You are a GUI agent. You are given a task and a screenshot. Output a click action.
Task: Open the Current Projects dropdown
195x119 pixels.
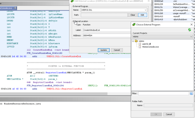pos(162,37)
